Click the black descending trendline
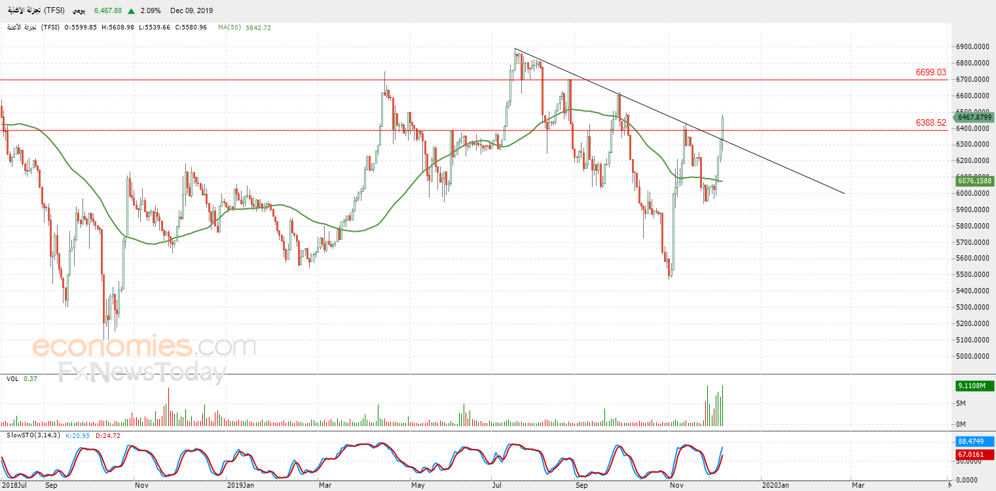This screenshot has width=996, height=491. click(x=679, y=121)
